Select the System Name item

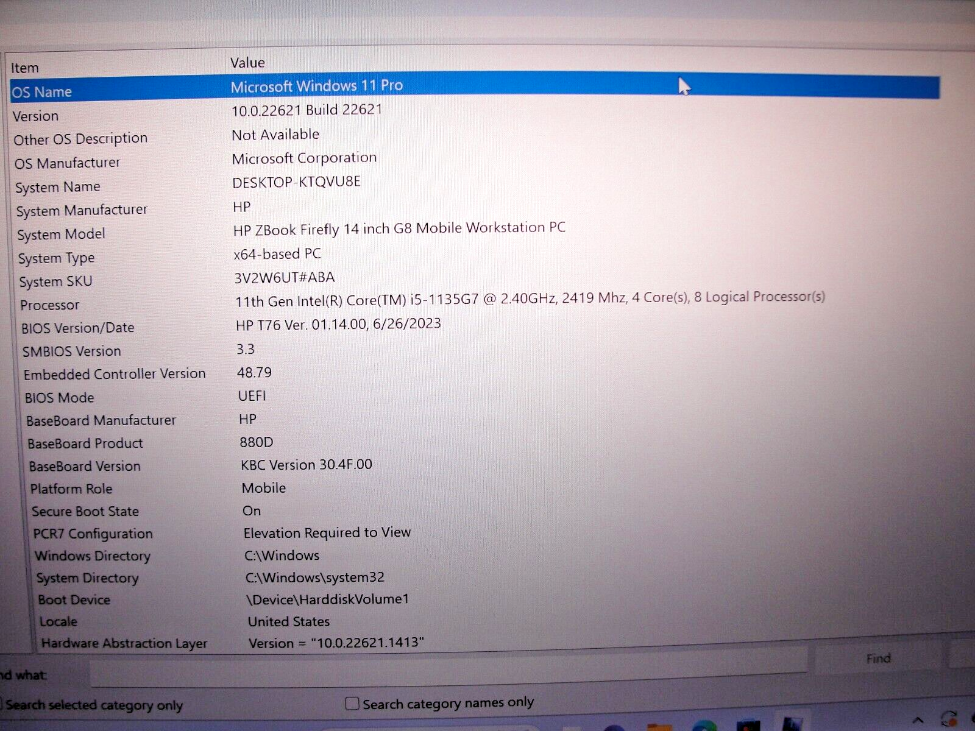pyautogui.click(x=58, y=187)
